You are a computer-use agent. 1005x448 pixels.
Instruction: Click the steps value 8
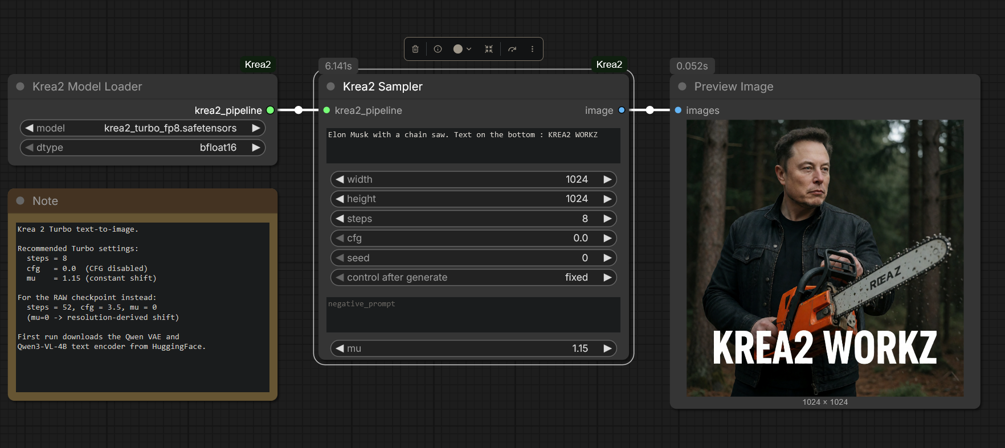(585, 219)
